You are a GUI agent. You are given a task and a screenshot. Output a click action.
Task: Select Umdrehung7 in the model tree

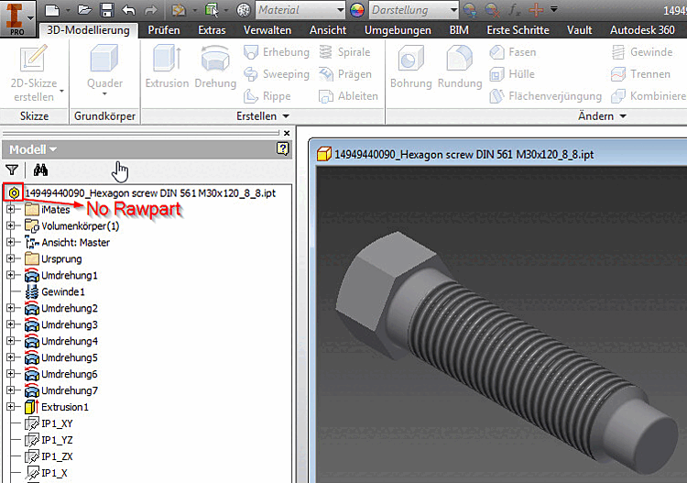(x=60, y=390)
